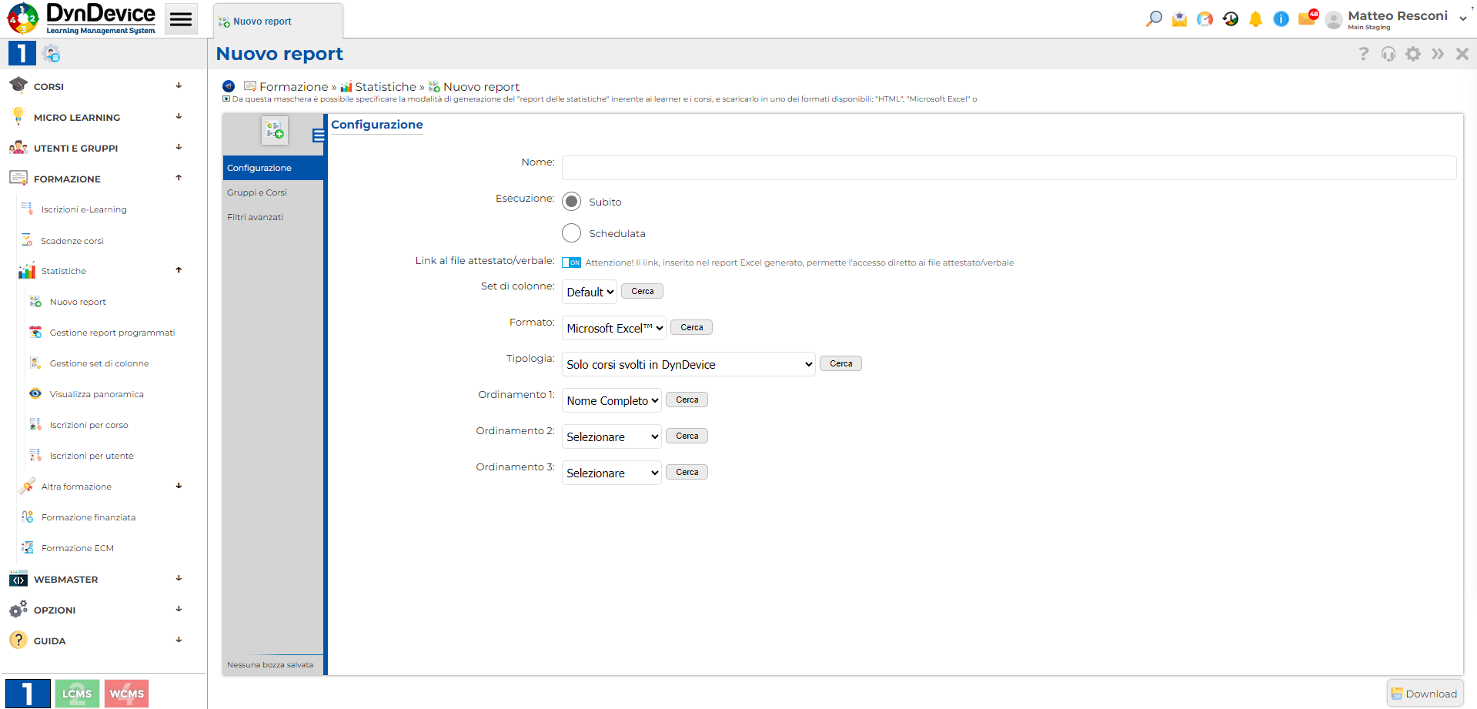This screenshot has height=709, width=1477.
Task: Select the Subito execution option
Action: click(x=572, y=201)
